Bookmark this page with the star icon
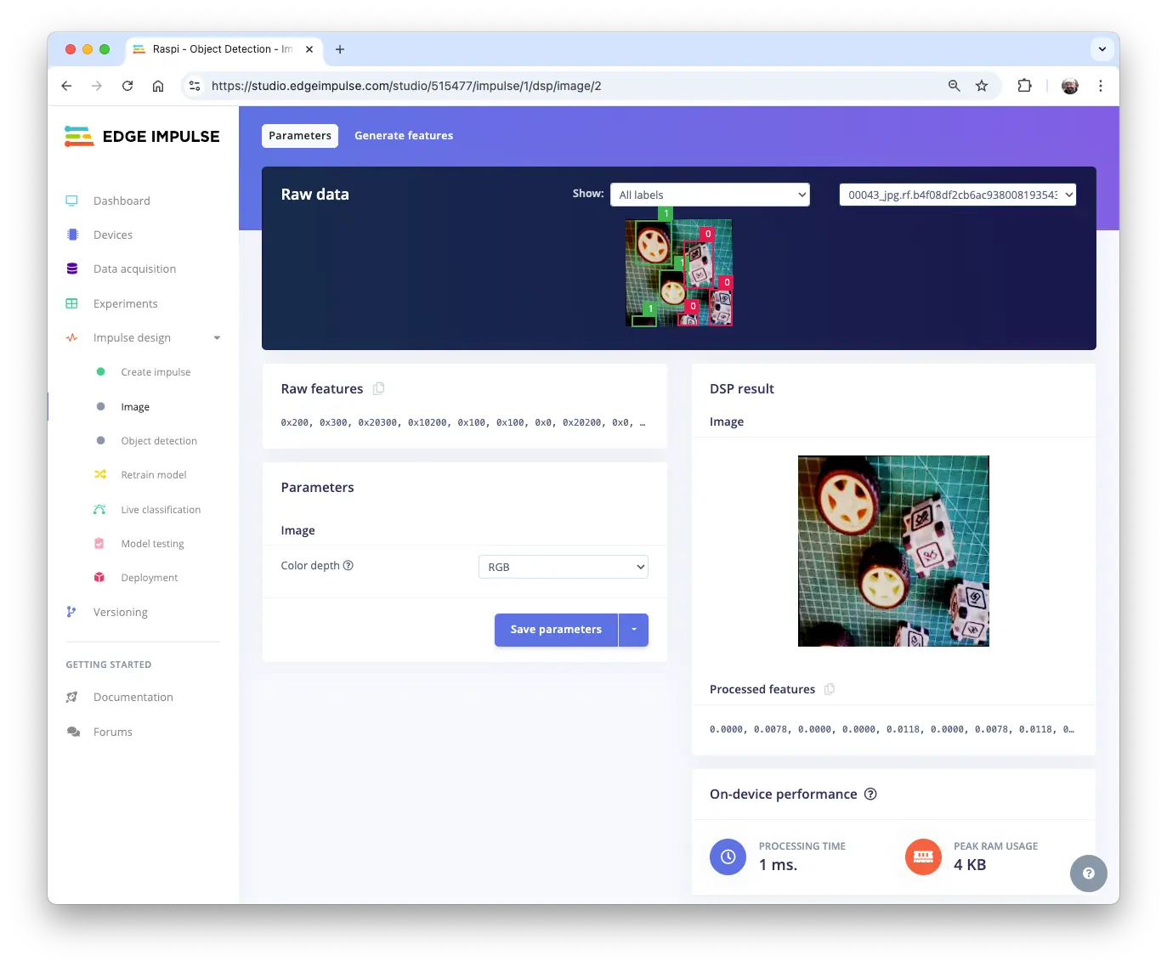This screenshot has width=1167, height=967. click(982, 86)
